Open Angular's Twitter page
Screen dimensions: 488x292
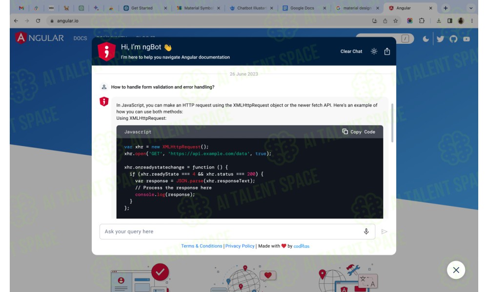[x=440, y=39]
